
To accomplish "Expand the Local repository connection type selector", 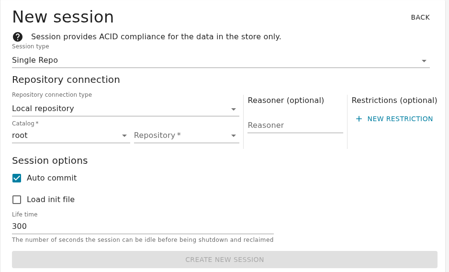I will (x=125, y=109).
